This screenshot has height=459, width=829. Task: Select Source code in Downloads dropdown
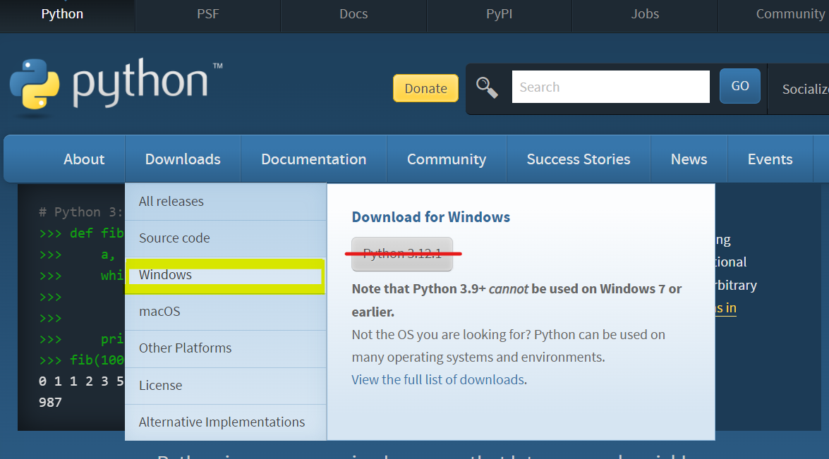click(x=226, y=238)
